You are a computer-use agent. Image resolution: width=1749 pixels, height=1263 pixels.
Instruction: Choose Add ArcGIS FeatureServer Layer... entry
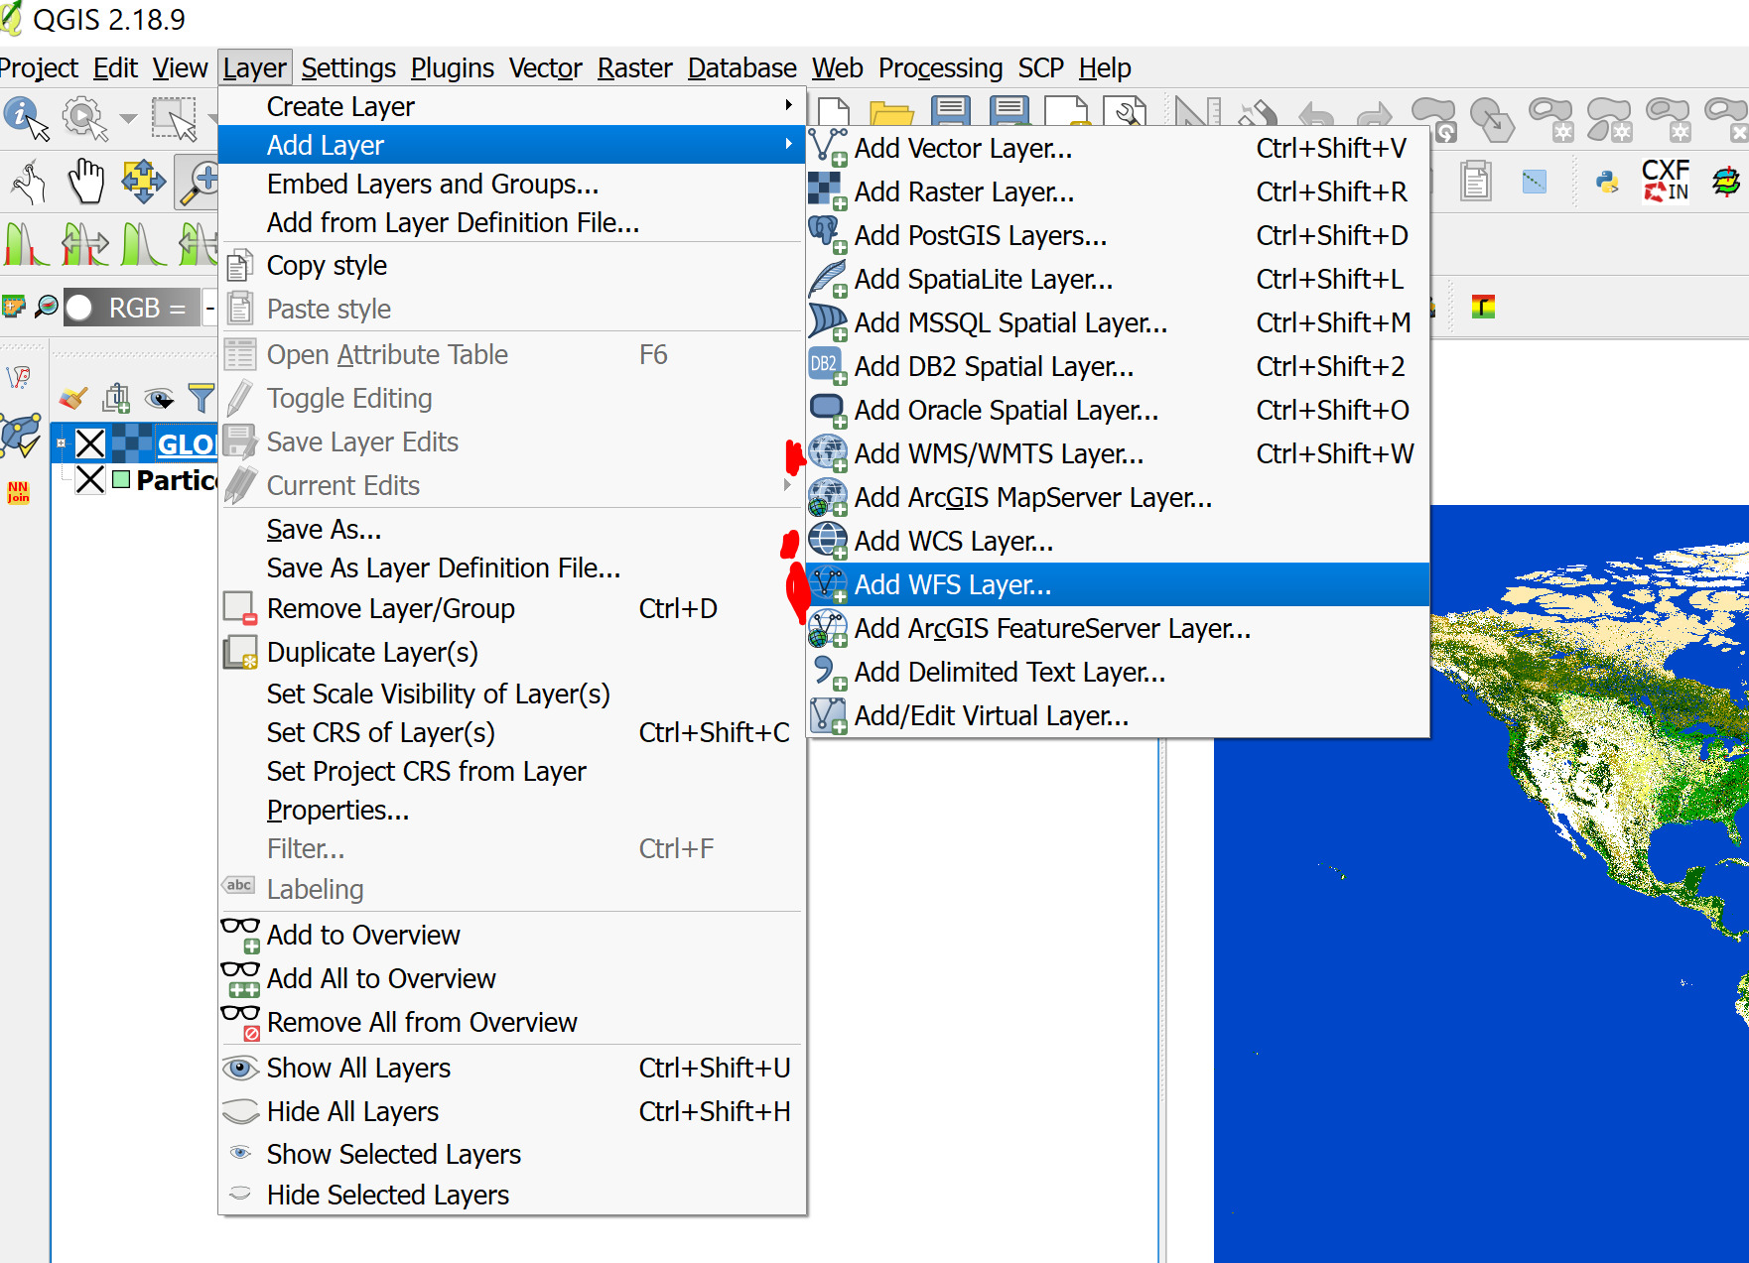[x=1118, y=628]
